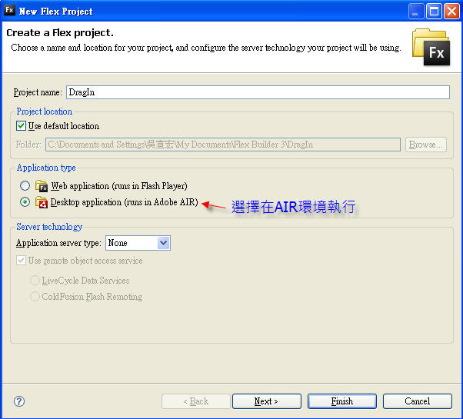This screenshot has height=419, width=463.
Task: Click the Next button
Action: 267,401
